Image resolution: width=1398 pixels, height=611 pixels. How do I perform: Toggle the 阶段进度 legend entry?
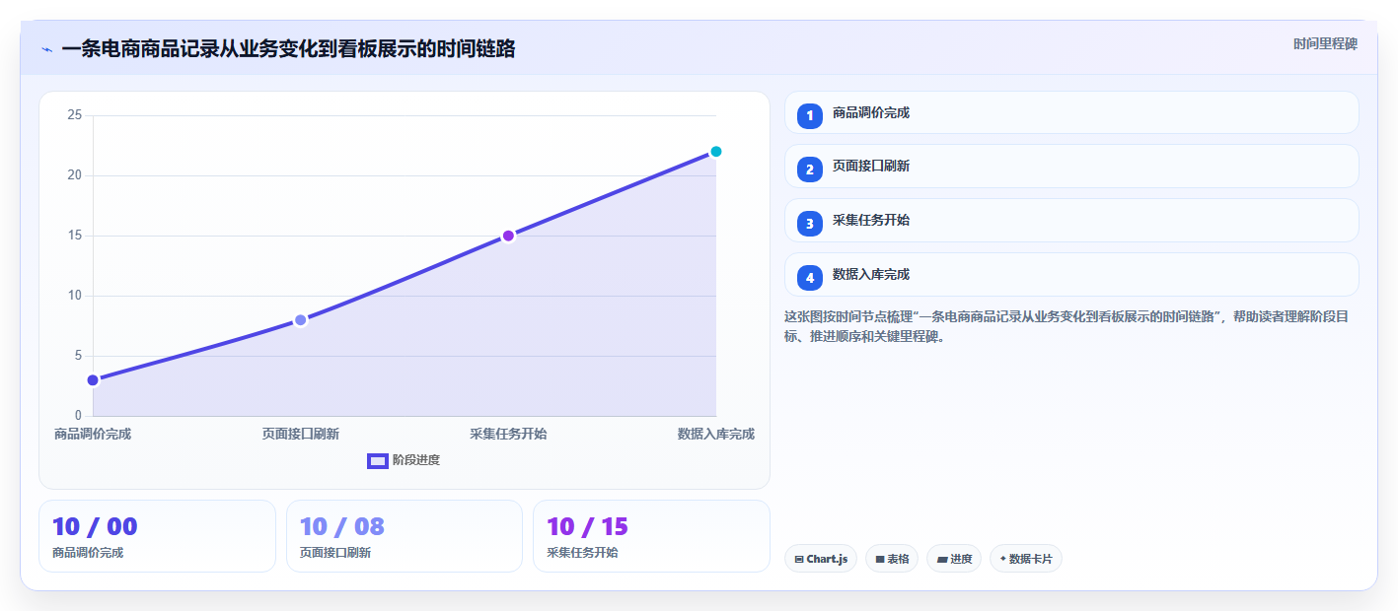(404, 460)
